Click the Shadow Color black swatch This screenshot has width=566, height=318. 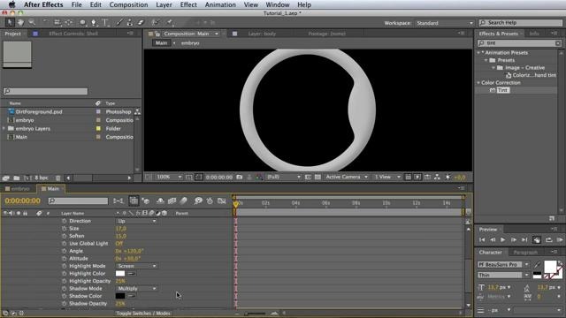pos(120,296)
